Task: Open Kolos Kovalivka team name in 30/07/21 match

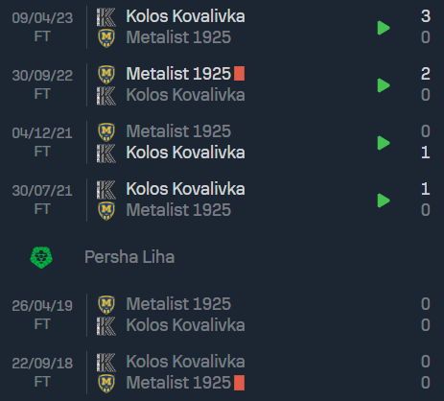Action: click(x=185, y=189)
